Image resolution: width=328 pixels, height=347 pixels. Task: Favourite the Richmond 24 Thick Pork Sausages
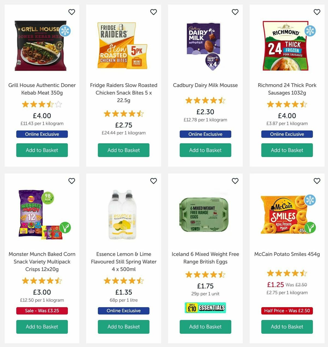(x=317, y=12)
